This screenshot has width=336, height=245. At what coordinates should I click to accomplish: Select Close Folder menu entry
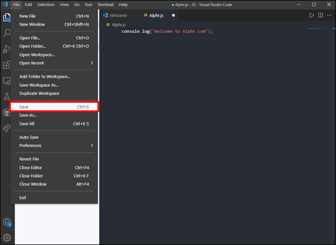54,176
